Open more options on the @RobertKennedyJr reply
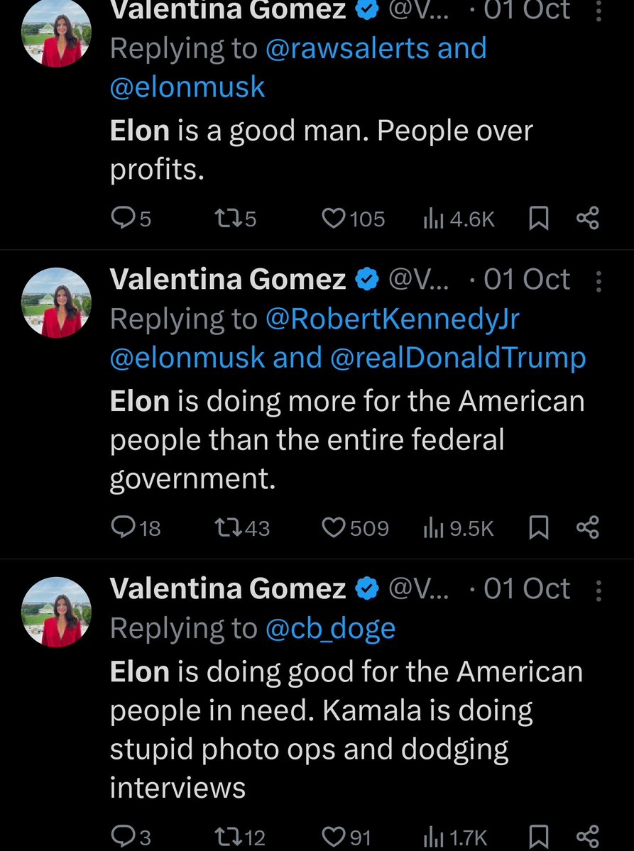This screenshot has width=634, height=851. click(x=599, y=280)
